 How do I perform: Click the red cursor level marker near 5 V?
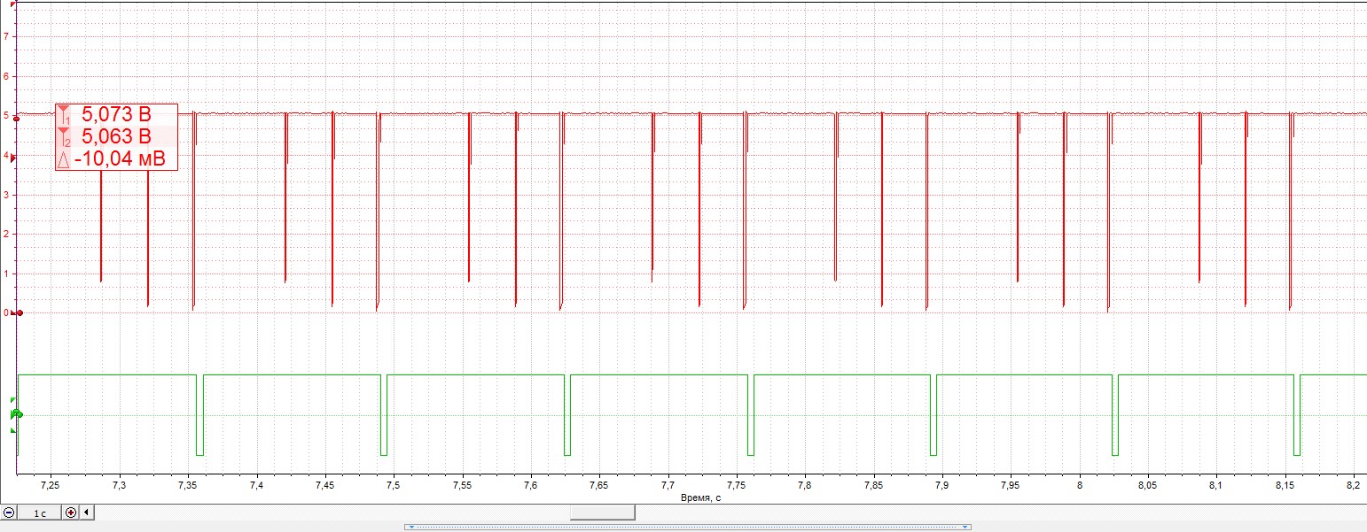click(x=16, y=118)
